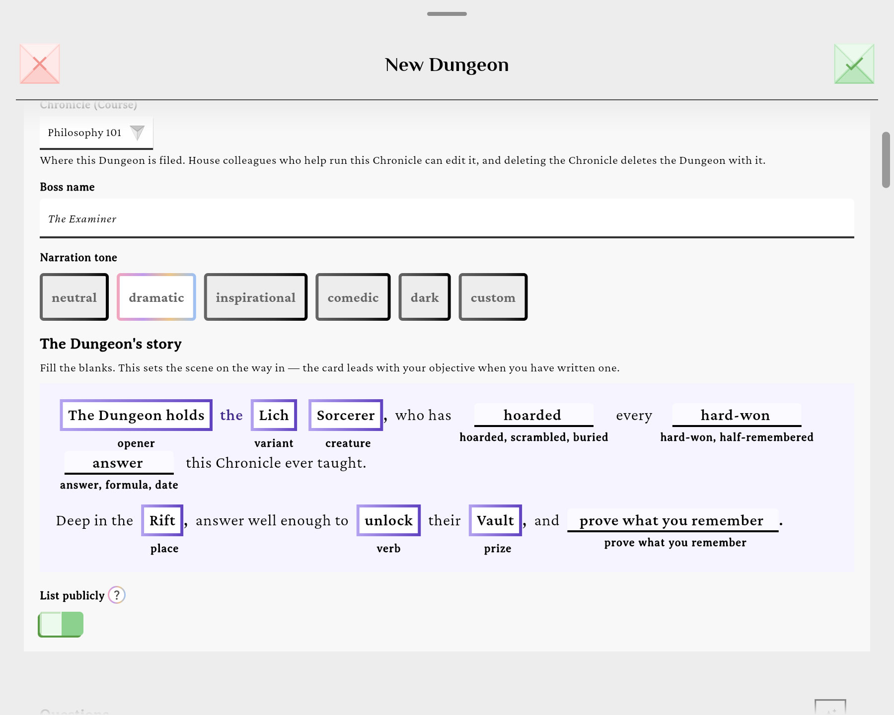Click the 'the' article word in story

tap(231, 415)
